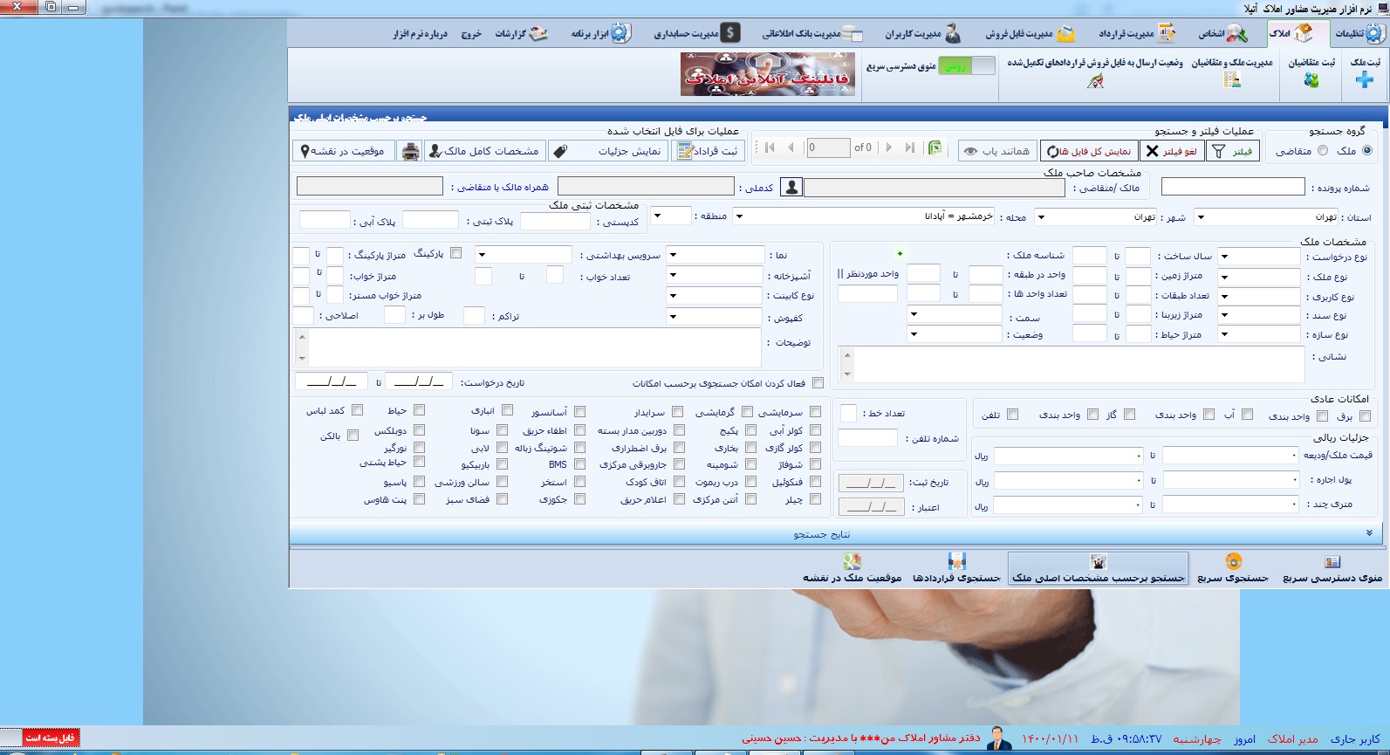Switch to جستجوی قراردادها bottom tab

pyautogui.click(x=956, y=568)
